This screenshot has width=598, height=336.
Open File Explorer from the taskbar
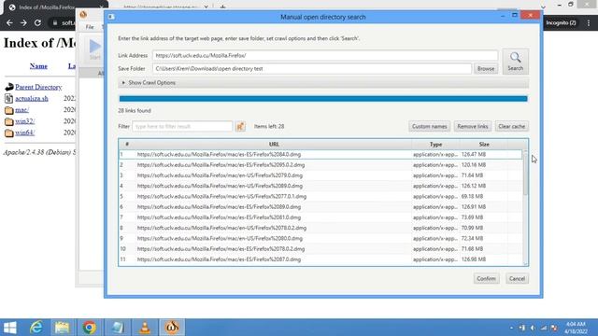click(x=63, y=328)
